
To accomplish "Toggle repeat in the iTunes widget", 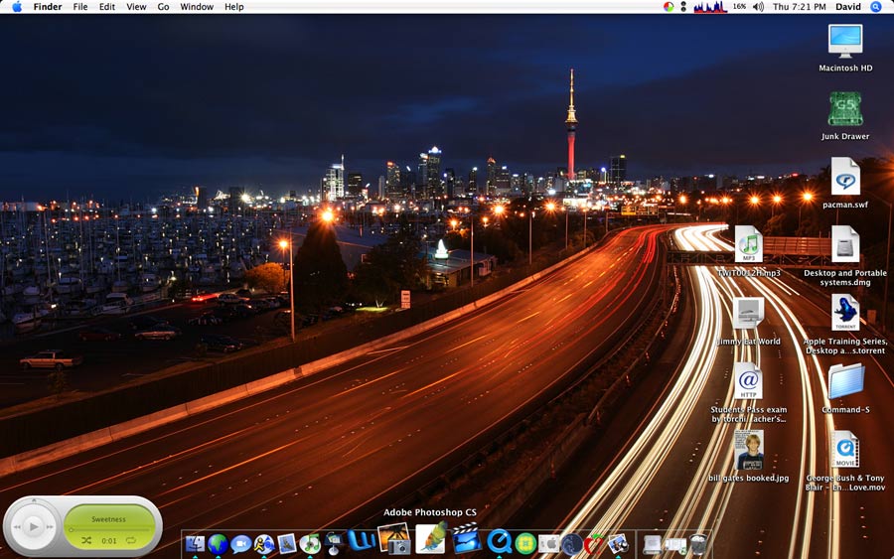I will [x=131, y=540].
